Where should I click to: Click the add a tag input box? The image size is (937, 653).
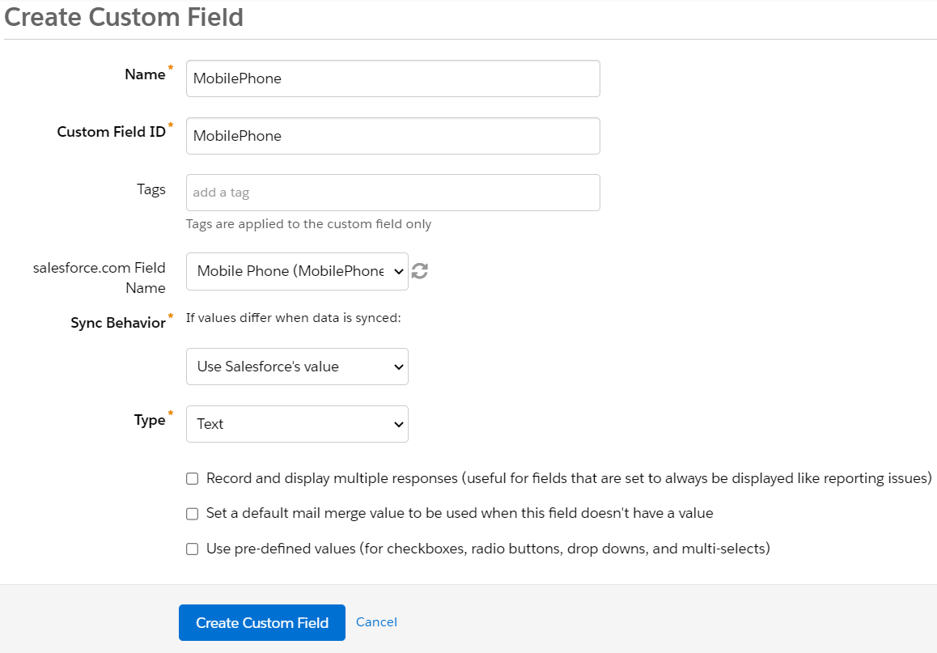pyautogui.click(x=392, y=193)
